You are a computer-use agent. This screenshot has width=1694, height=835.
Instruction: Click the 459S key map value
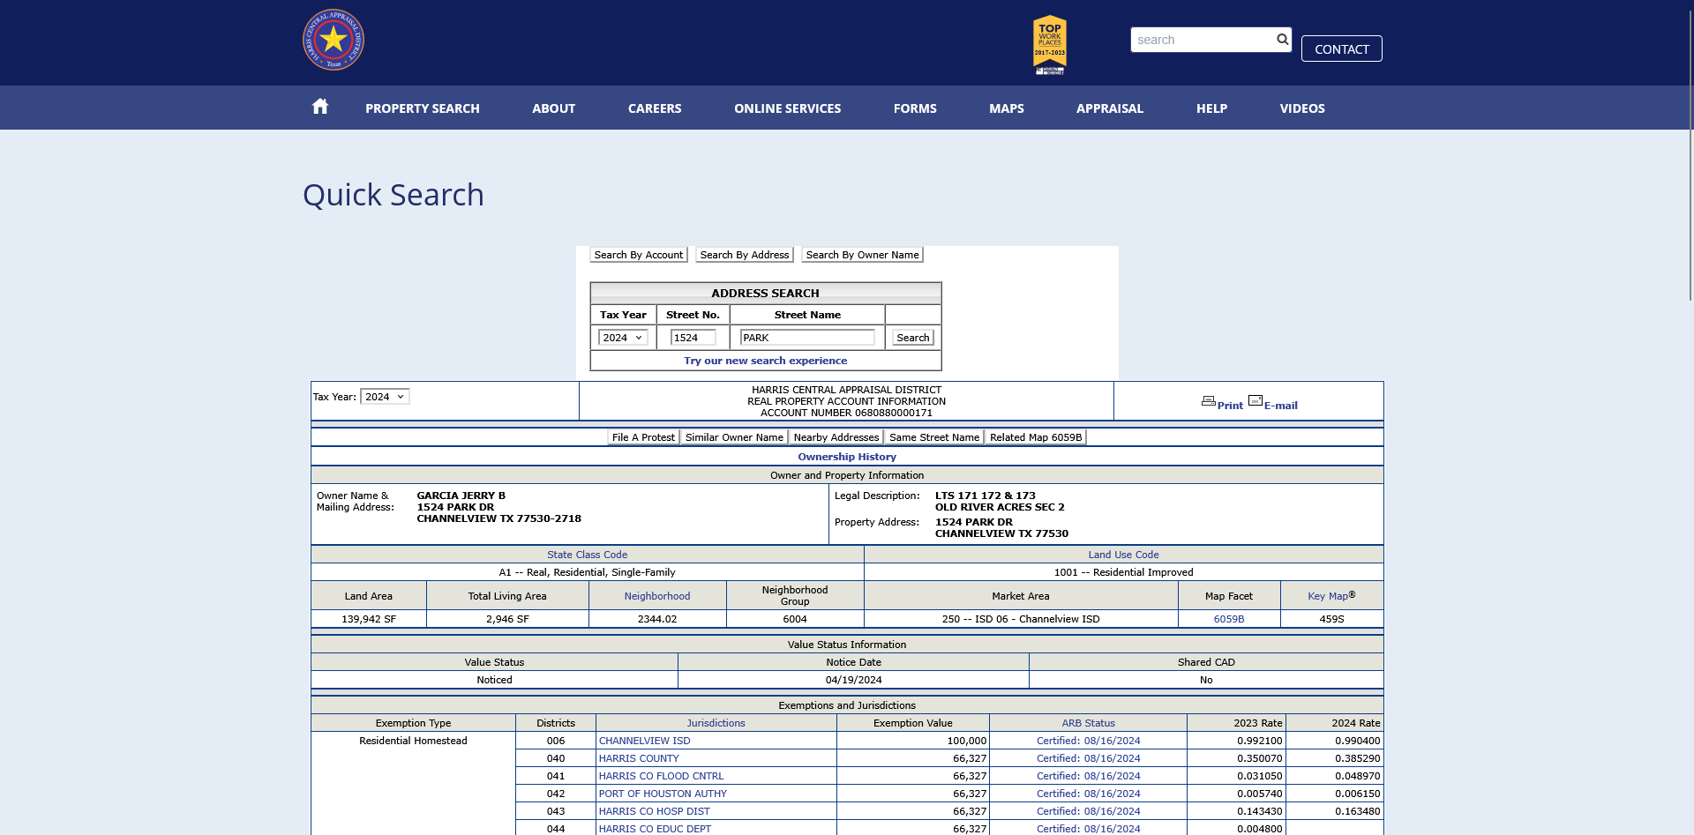1331,619
